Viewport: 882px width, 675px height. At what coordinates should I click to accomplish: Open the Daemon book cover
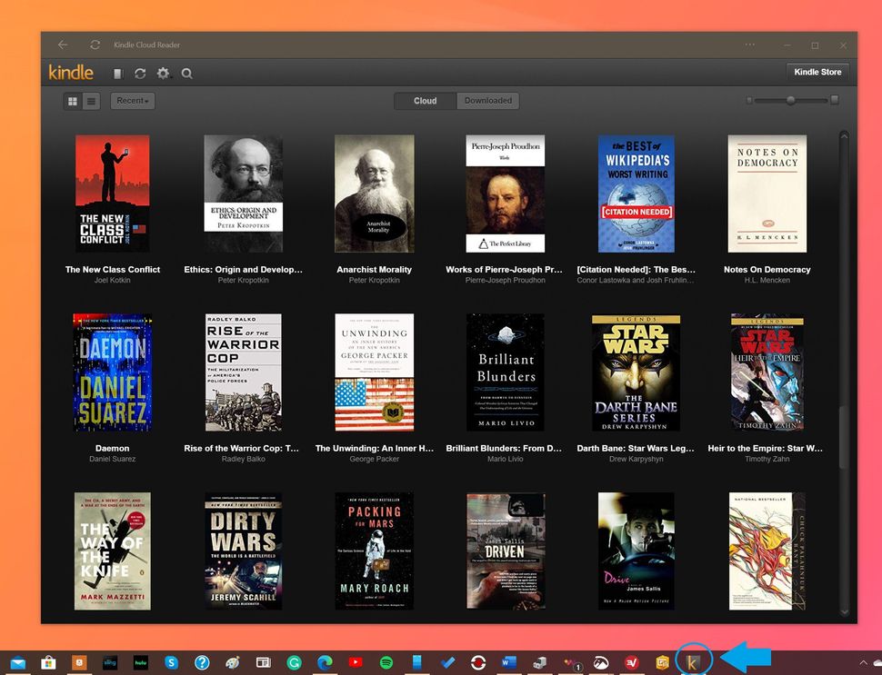coord(112,372)
